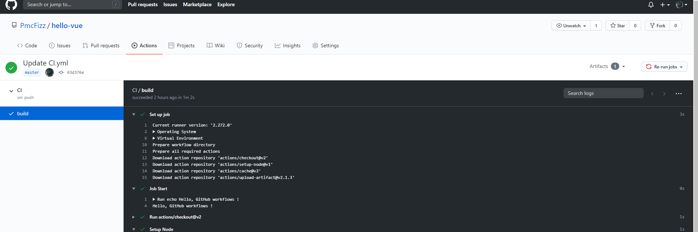Viewport: 698px width, 232px height.
Task: Click log line 'Current runner version'
Action: click(x=192, y=125)
